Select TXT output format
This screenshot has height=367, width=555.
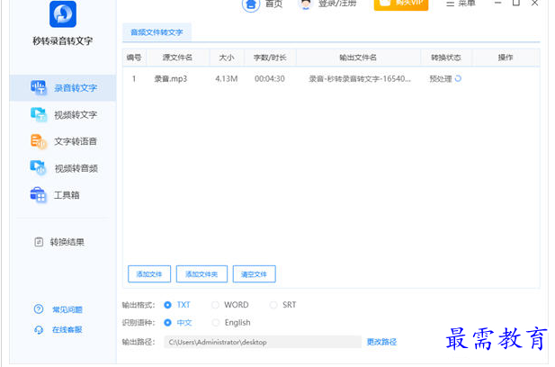pyautogui.click(x=168, y=305)
